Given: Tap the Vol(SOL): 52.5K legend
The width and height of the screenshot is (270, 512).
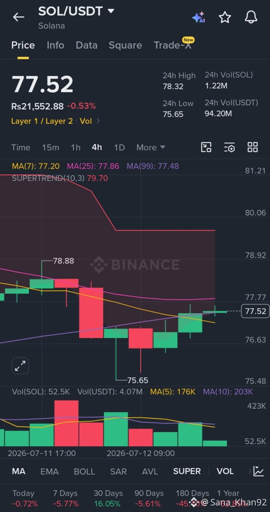Looking at the screenshot, I should coord(41,392).
